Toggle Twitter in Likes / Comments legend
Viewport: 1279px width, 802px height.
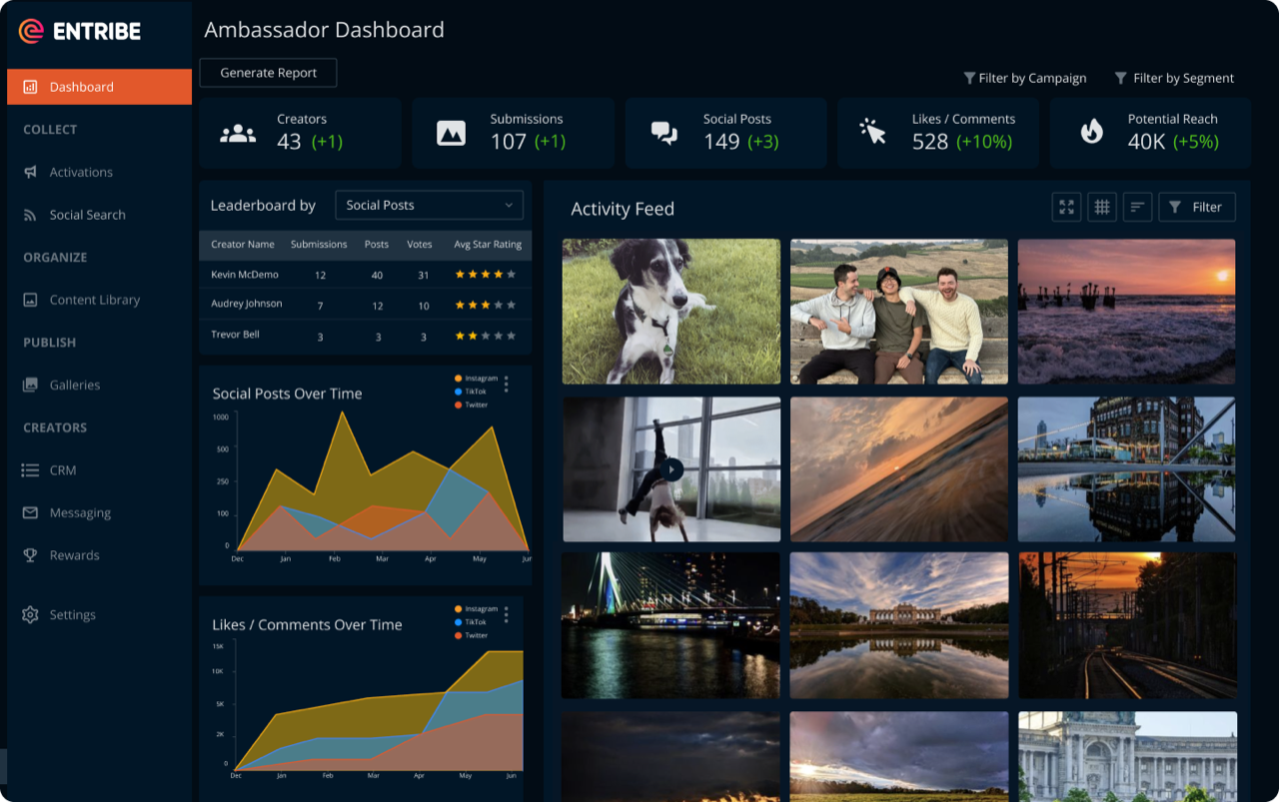(472, 635)
